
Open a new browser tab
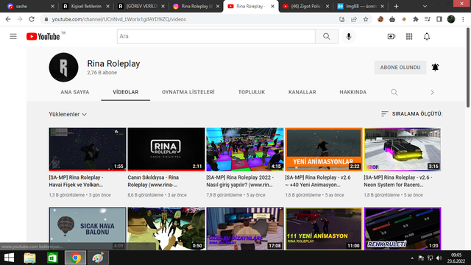pos(396,7)
